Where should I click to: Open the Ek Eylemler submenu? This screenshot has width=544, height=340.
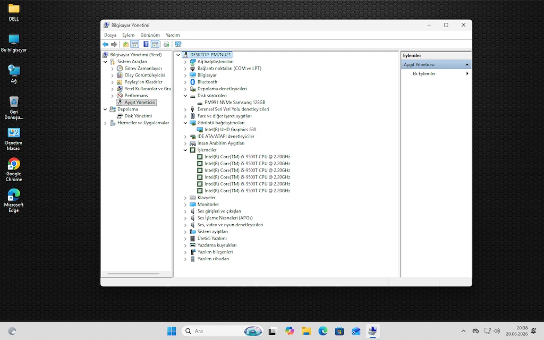(424, 73)
